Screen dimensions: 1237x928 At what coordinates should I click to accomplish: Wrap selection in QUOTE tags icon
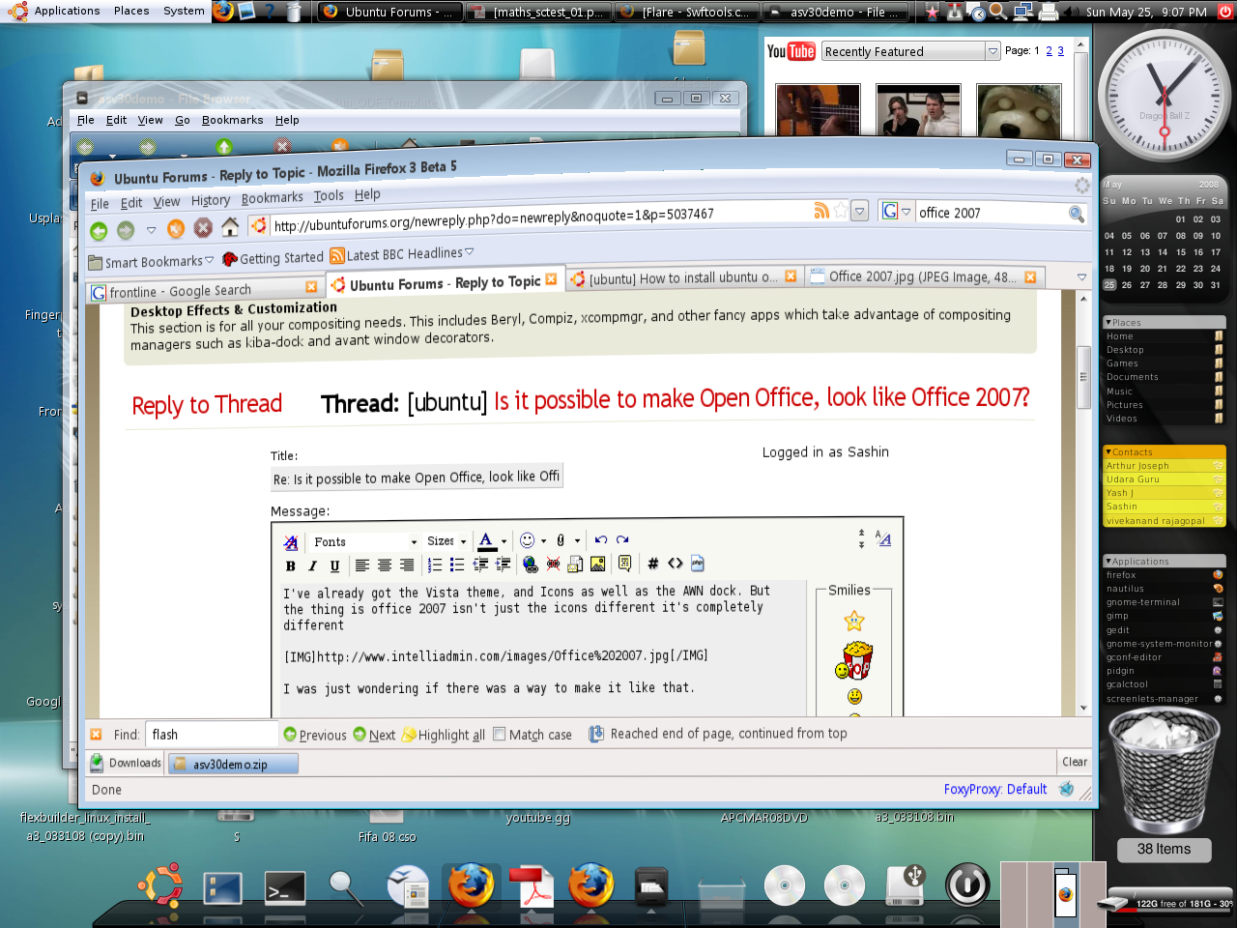point(624,563)
